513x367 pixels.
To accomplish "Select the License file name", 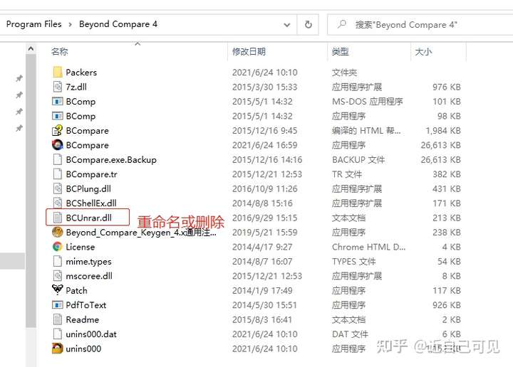I will [x=80, y=247].
